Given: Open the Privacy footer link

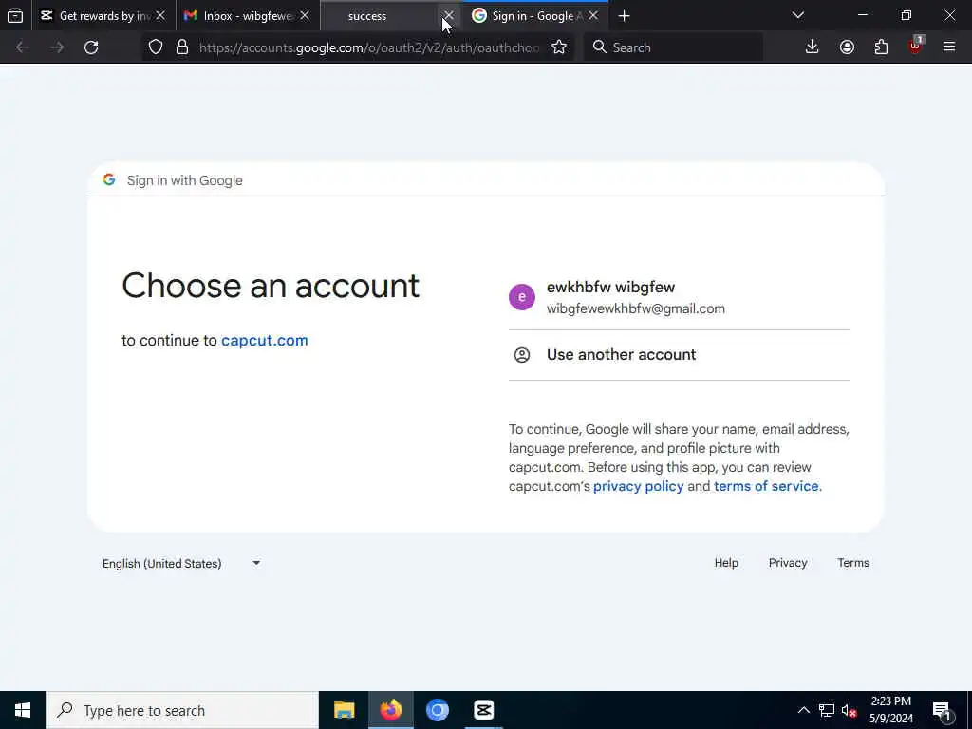Looking at the screenshot, I should click(788, 563).
